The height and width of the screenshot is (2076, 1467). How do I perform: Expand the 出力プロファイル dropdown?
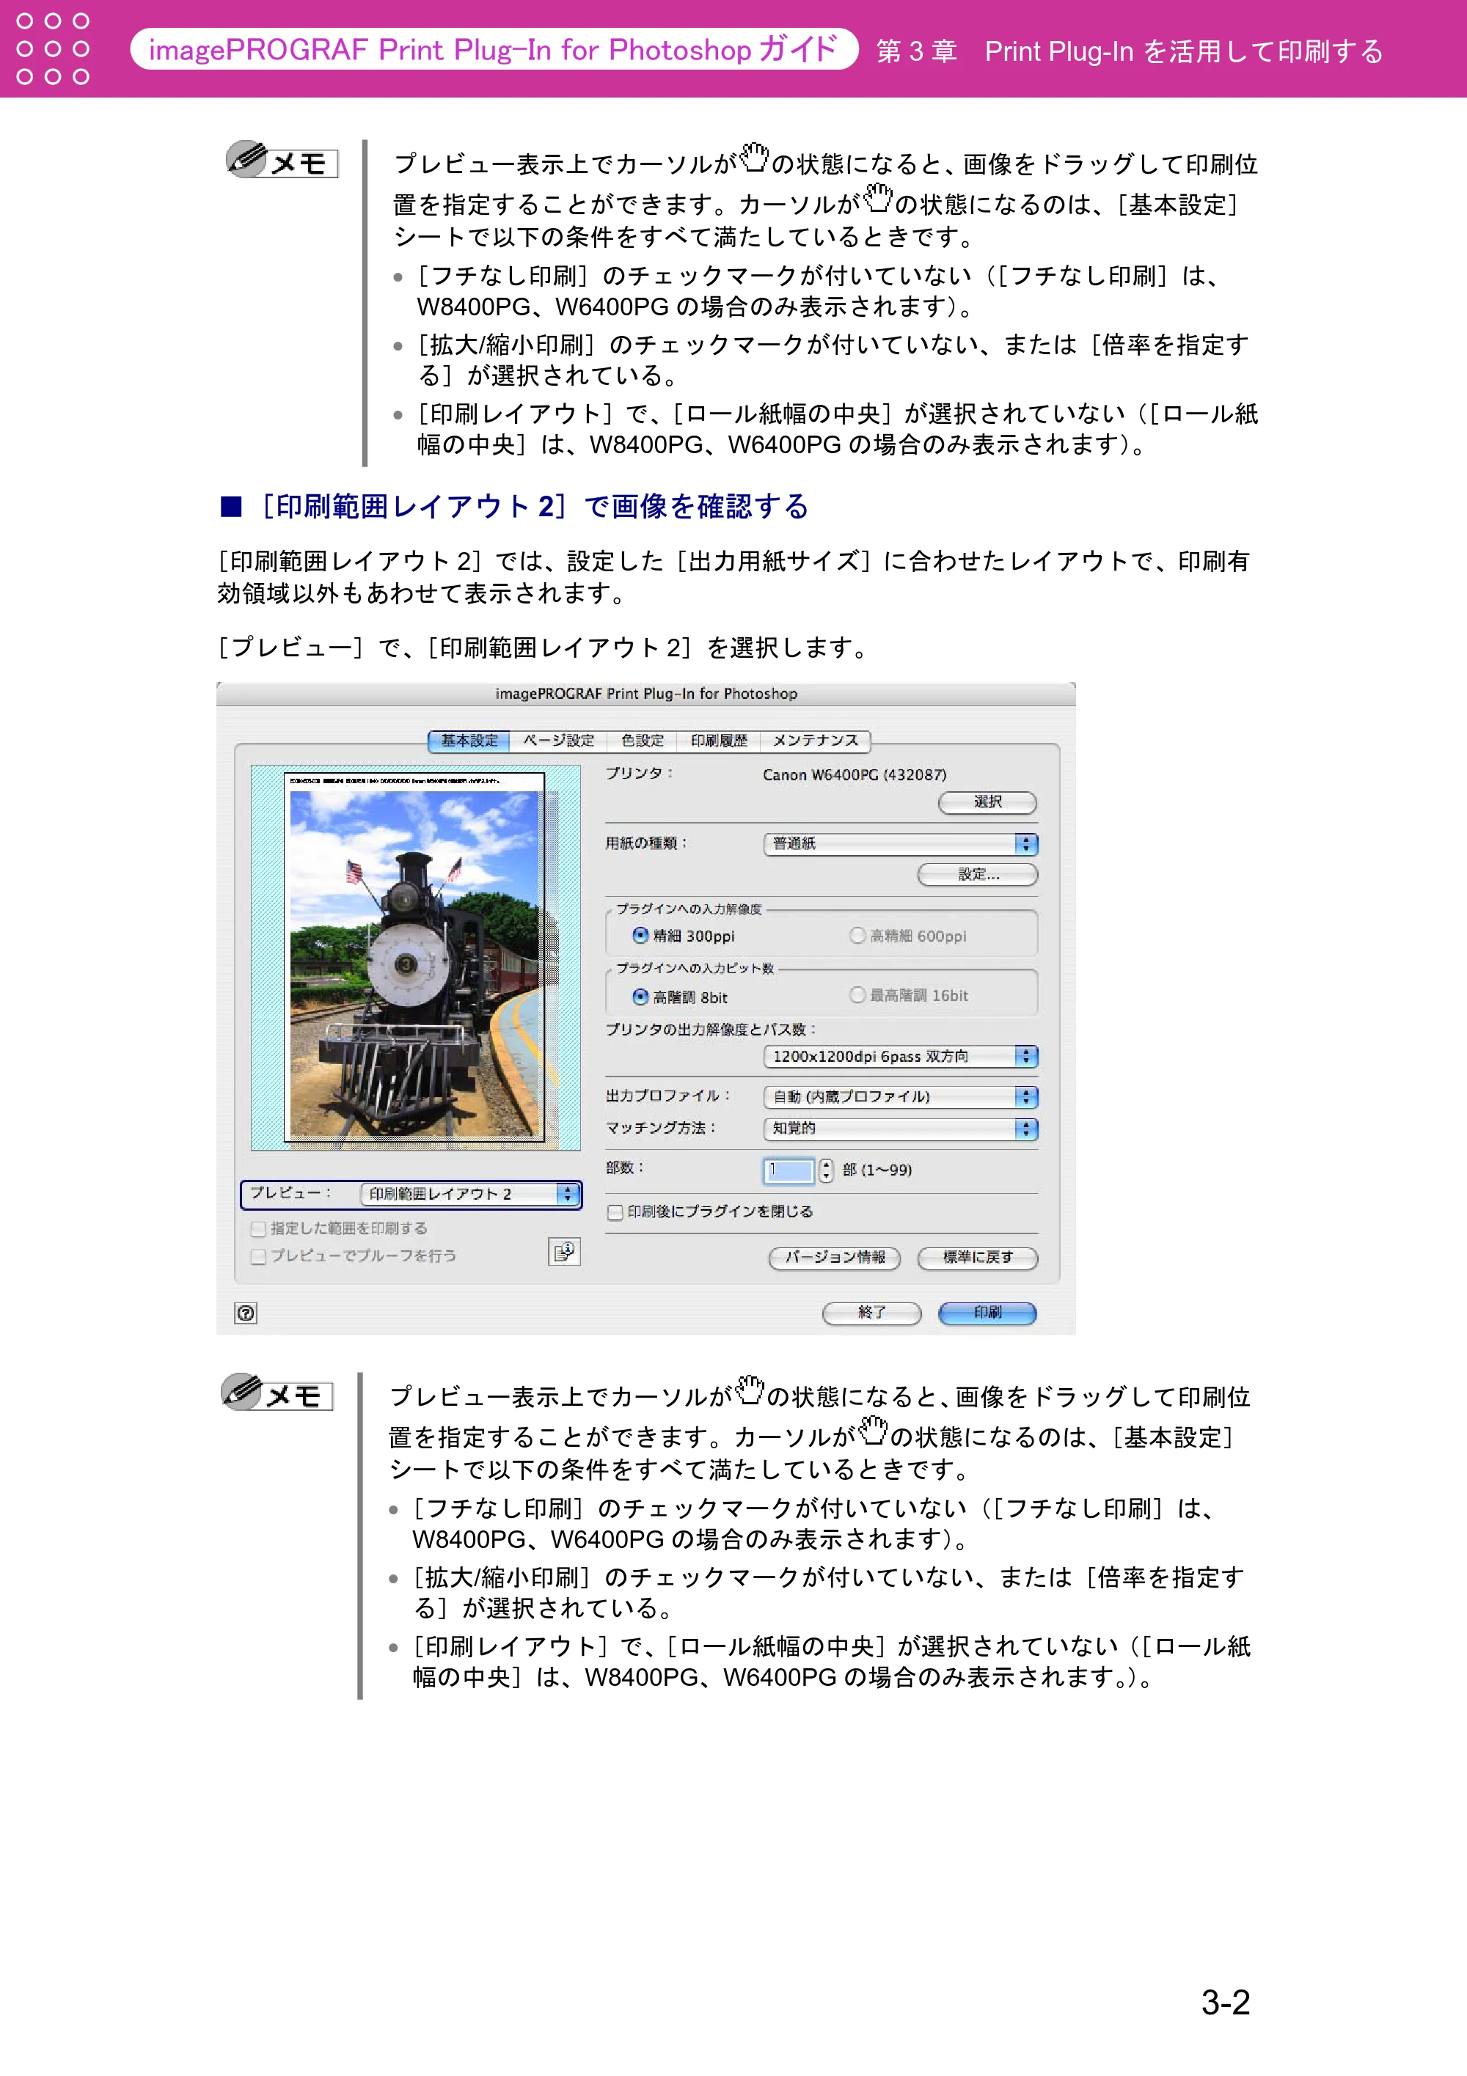(x=900, y=1097)
